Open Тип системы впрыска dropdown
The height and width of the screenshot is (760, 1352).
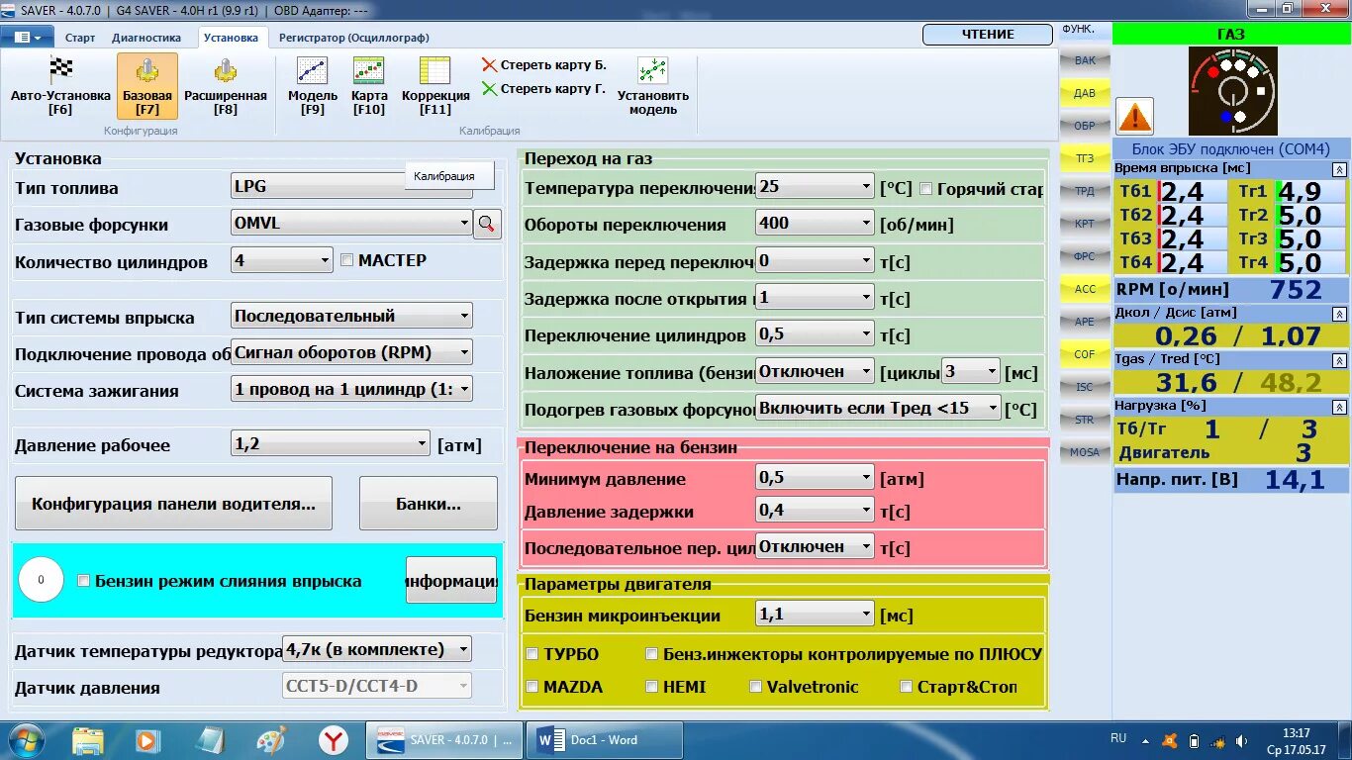351,316
